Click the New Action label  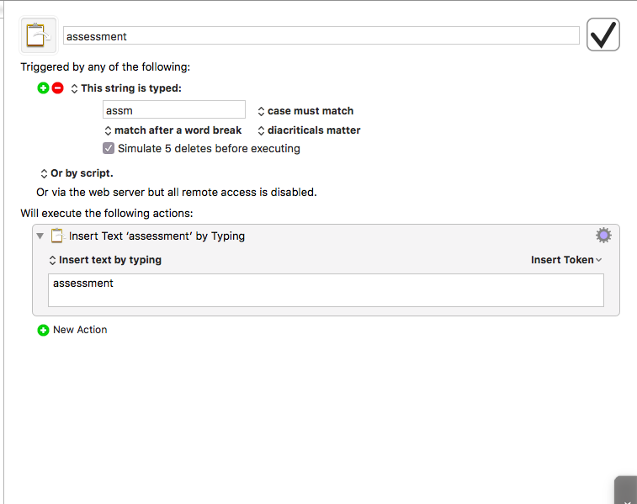tap(80, 330)
